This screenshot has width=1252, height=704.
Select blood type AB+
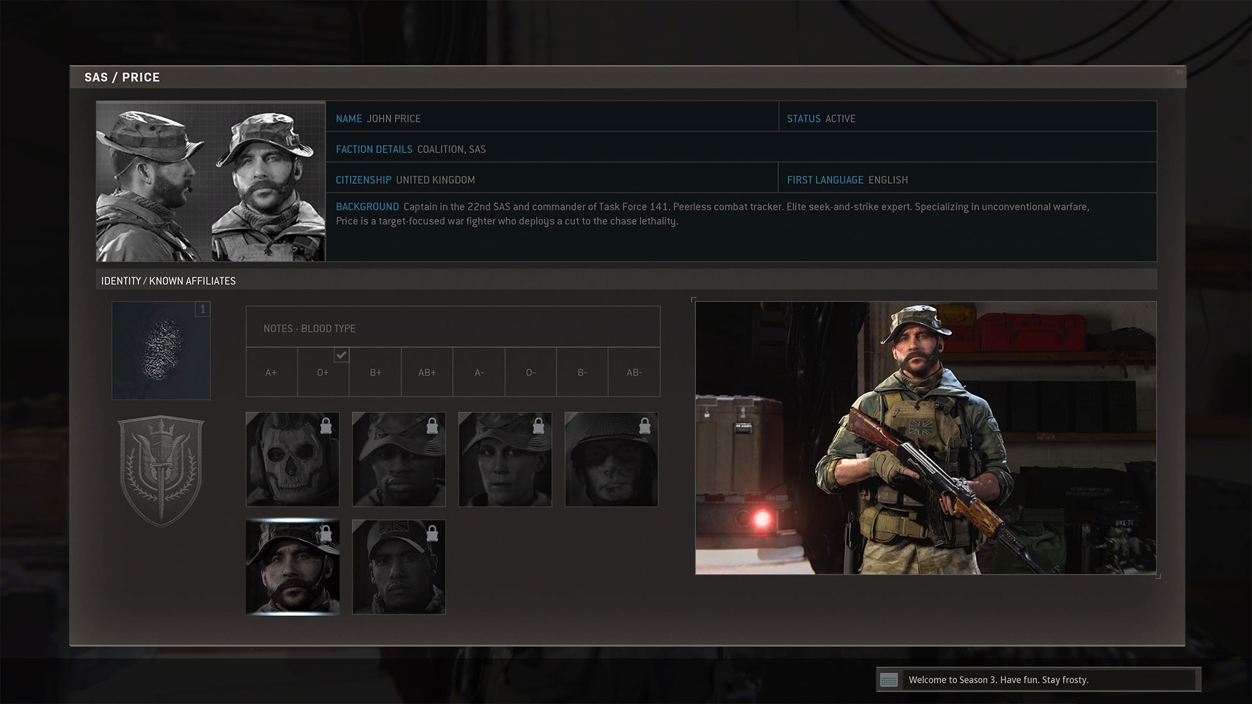tap(426, 372)
